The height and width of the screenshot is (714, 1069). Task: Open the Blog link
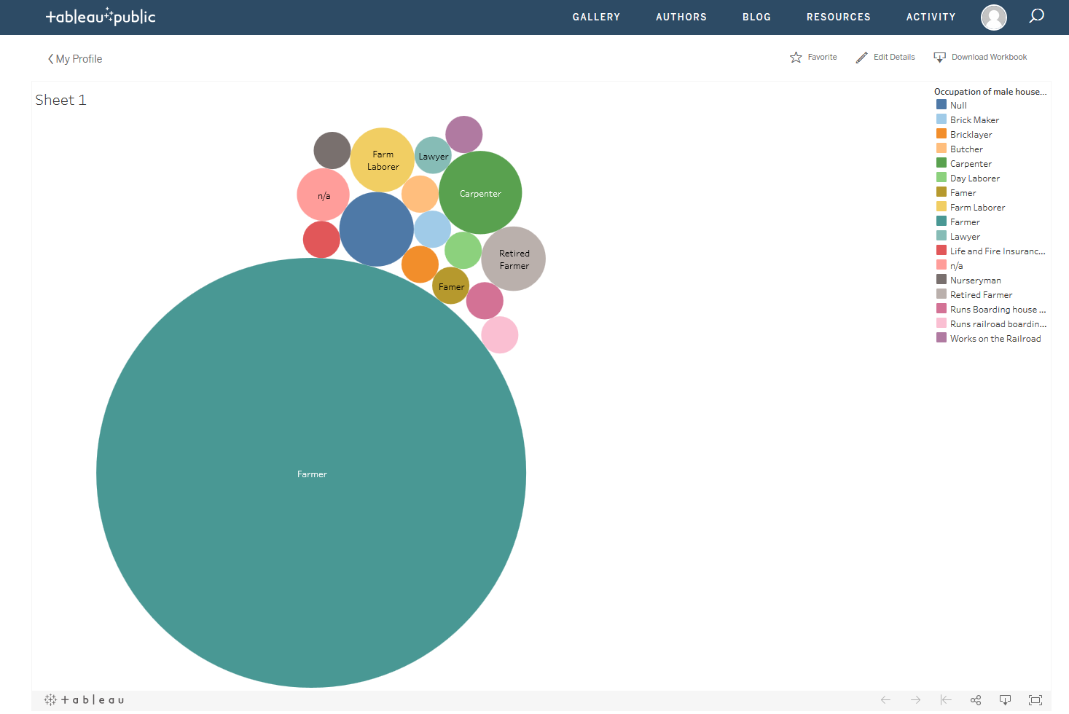click(756, 17)
